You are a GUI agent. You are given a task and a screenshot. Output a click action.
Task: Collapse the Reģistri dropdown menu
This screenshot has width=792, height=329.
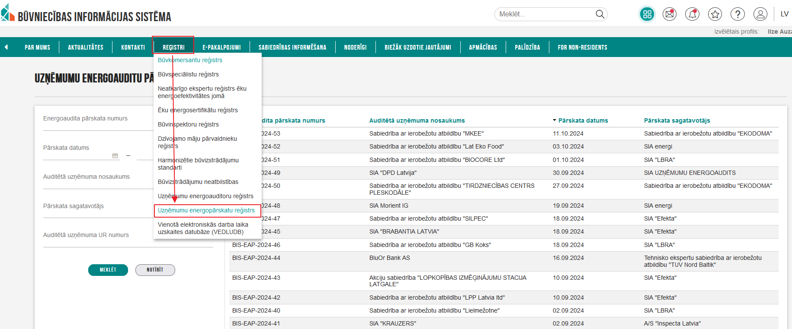coord(173,47)
